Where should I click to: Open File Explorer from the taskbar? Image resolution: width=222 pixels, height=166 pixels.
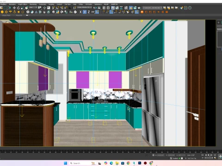pos(117,163)
